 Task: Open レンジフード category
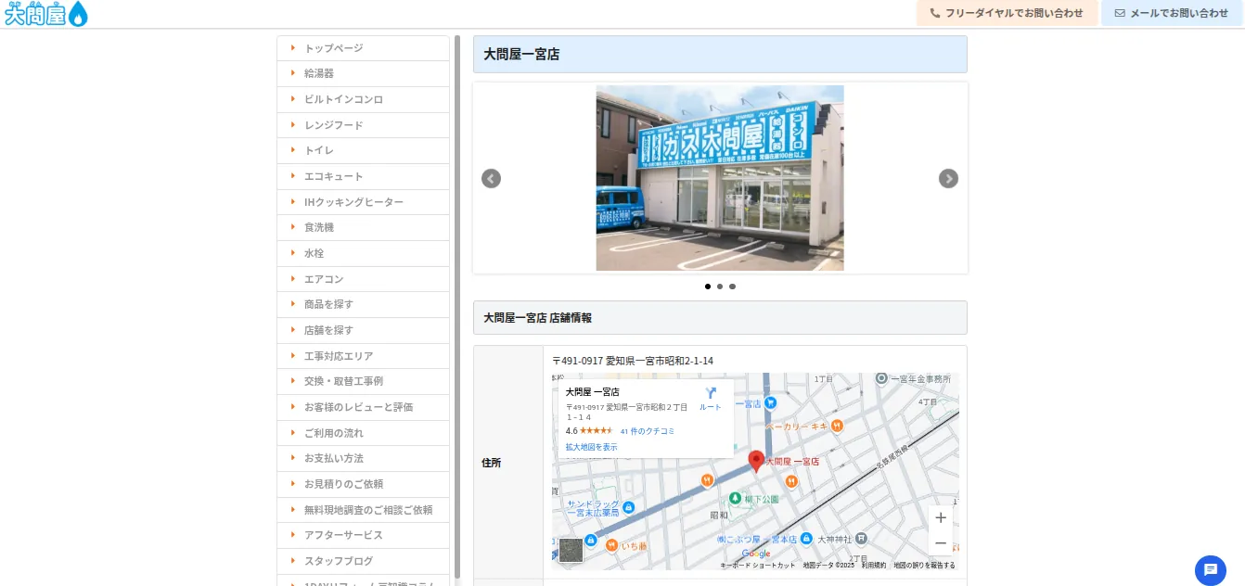click(x=363, y=125)
